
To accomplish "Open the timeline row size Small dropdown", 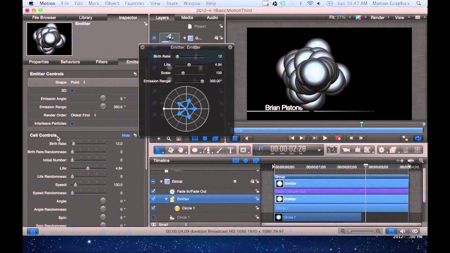I will [x=172, y=225].
